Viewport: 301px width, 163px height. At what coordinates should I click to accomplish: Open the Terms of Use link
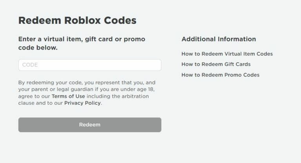(x=68, y=96)
